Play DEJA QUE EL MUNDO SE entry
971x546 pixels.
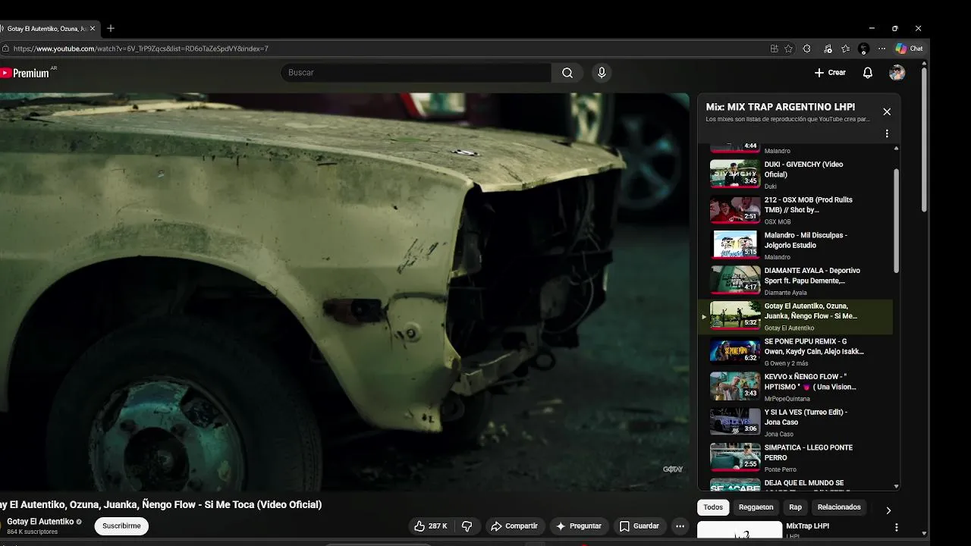click(x=795, y=484)
